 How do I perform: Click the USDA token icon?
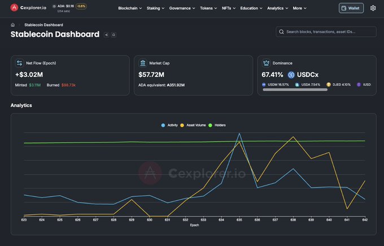pyautogui.click(x=297, y=85)
